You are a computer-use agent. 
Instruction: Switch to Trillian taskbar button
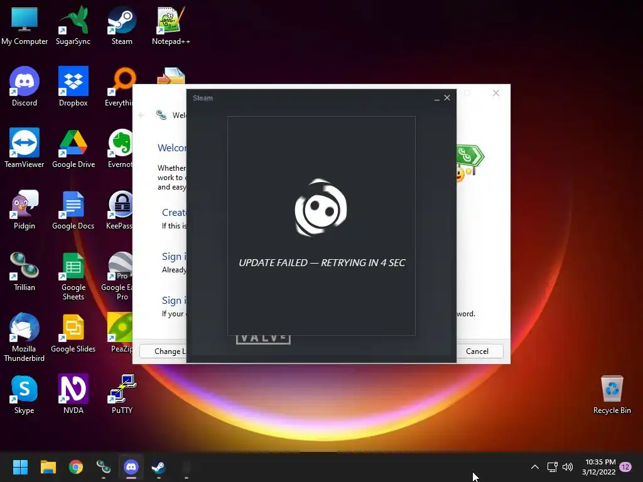pyautogui.click(x=104, y=467)
